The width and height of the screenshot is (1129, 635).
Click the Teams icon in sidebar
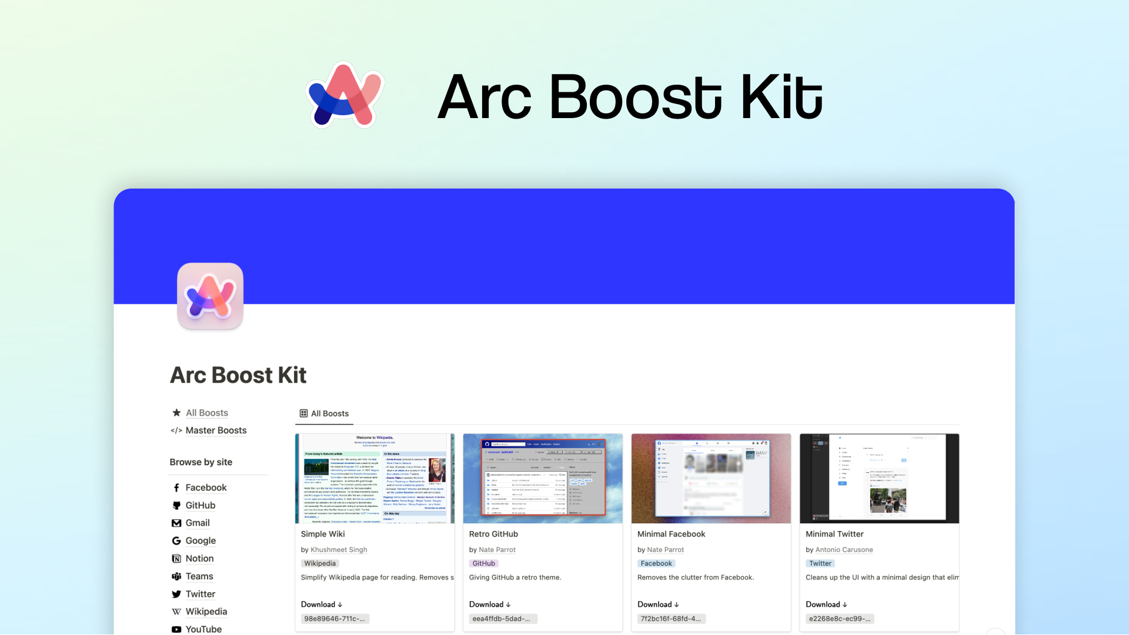(176, 576)
